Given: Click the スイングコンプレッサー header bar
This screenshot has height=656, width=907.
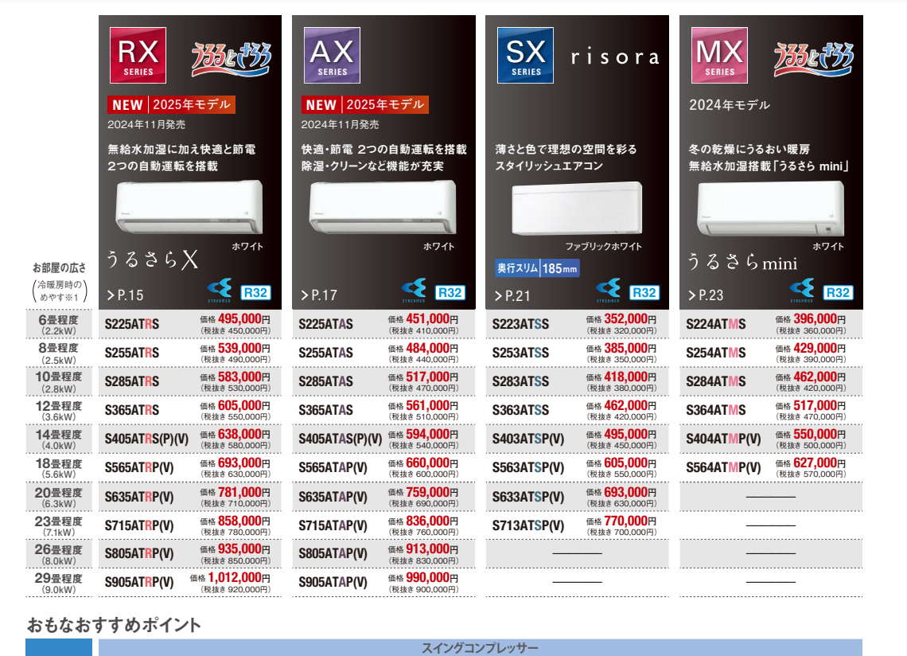Looking at the screenshot, I should pyautogui.click(x=480, y=647).
